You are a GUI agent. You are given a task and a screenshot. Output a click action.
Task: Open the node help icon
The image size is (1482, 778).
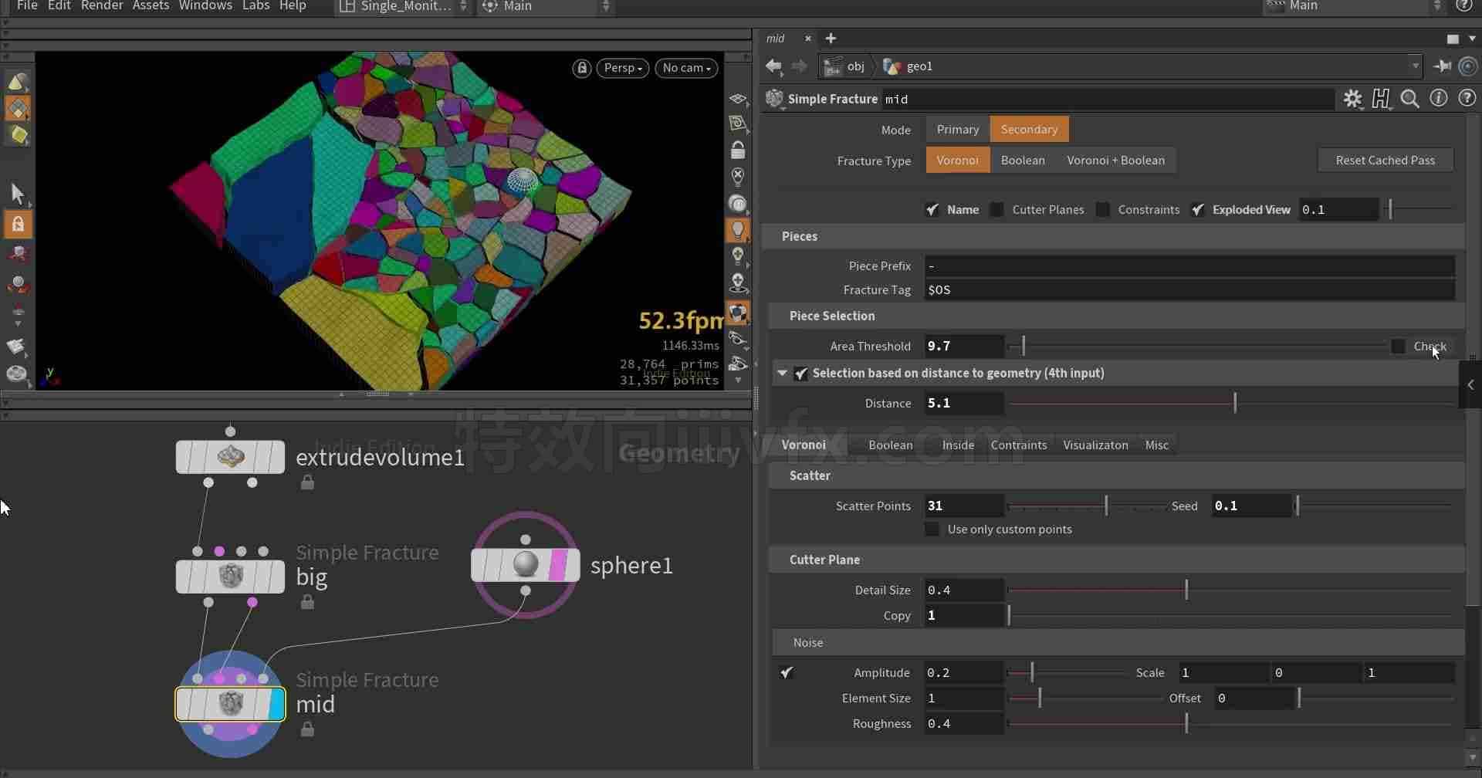(1467, 99)
